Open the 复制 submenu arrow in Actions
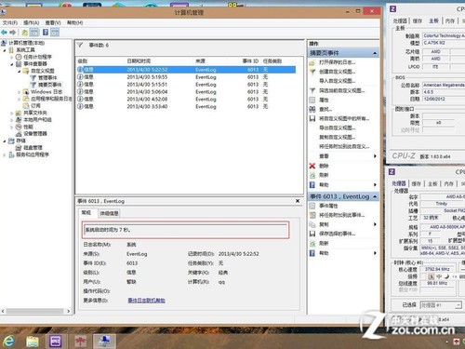 pos(375,224)
